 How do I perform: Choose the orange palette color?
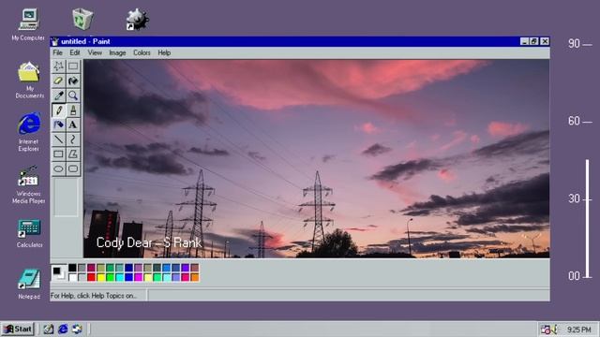pyautogui.click(x=194, y=277)
